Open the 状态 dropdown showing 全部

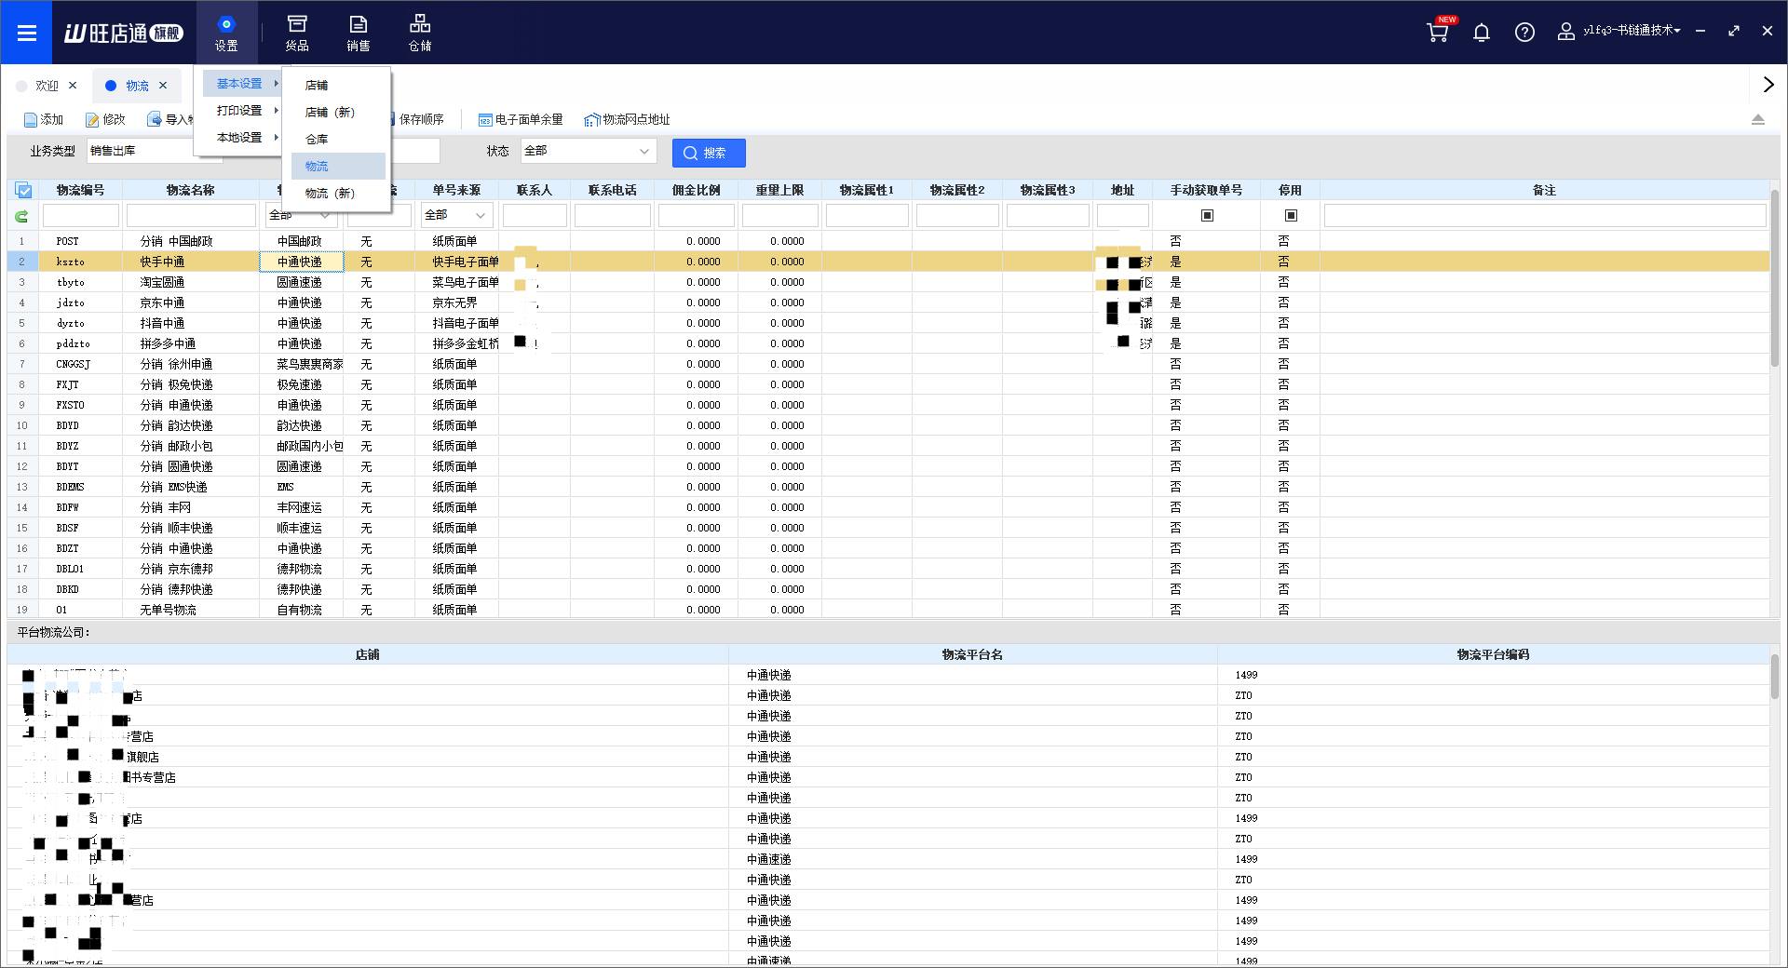(x=589, y=151)
